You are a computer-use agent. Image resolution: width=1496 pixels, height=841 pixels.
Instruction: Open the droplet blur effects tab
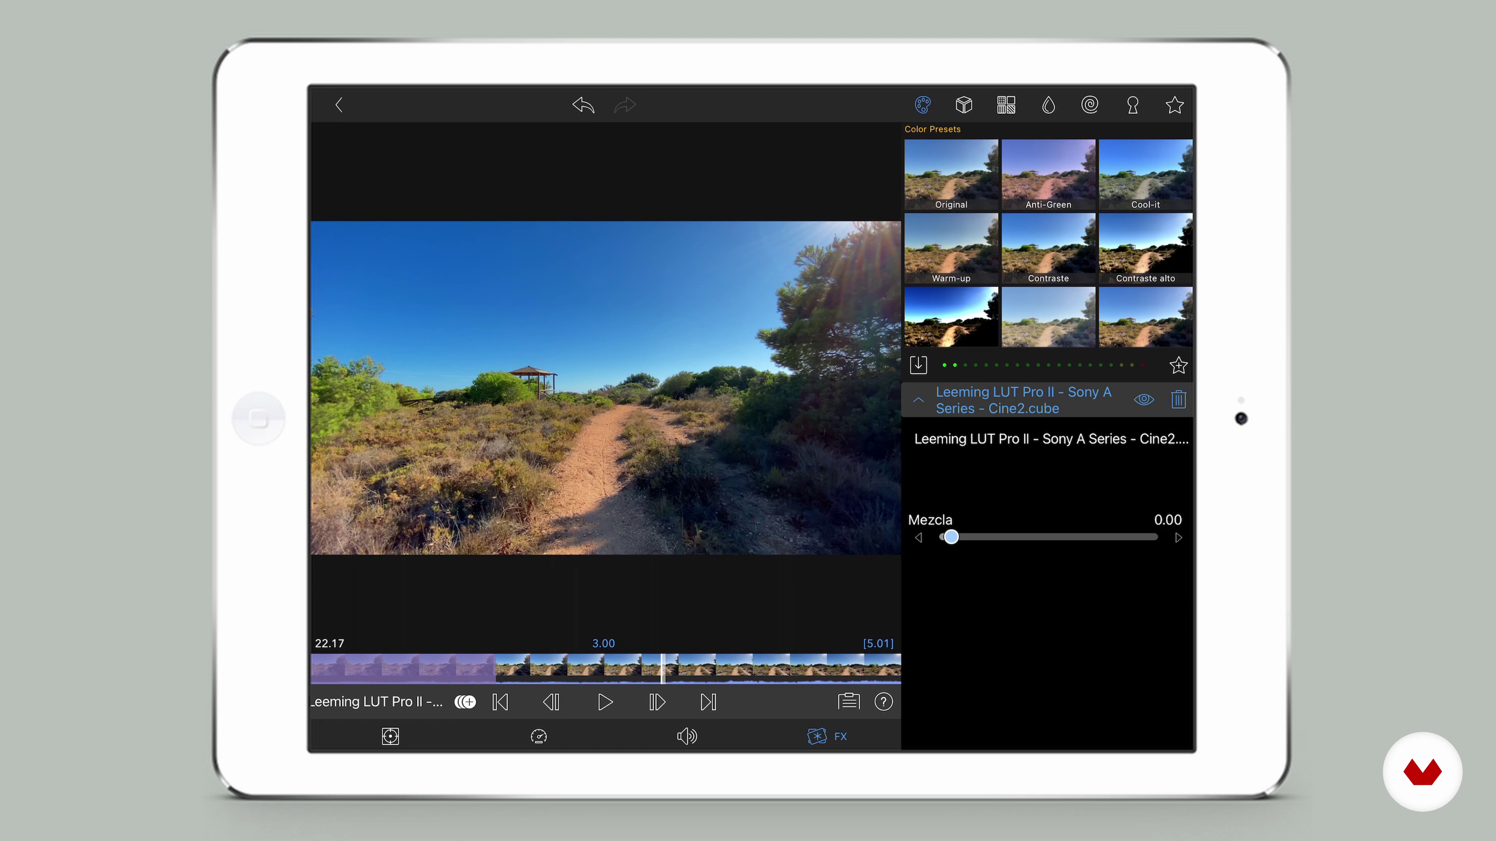click(x=1048, y=105)
